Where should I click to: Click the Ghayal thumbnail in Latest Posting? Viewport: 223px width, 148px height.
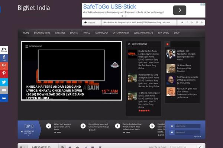point(132,54)
